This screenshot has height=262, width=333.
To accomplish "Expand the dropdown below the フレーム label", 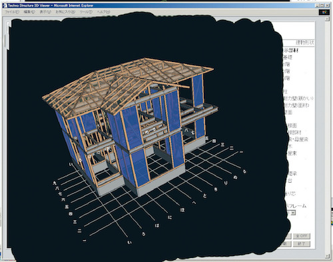I will pyautogui.click(x=293, y=213).
